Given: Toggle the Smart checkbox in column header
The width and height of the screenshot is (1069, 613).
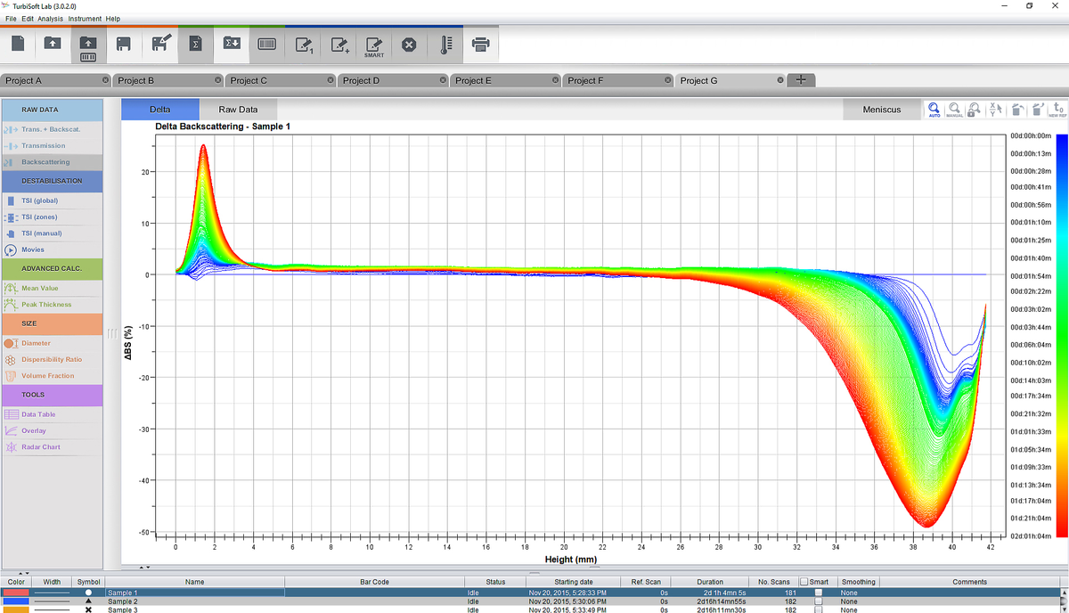Looking at the screenshot, I should (804, 582).
